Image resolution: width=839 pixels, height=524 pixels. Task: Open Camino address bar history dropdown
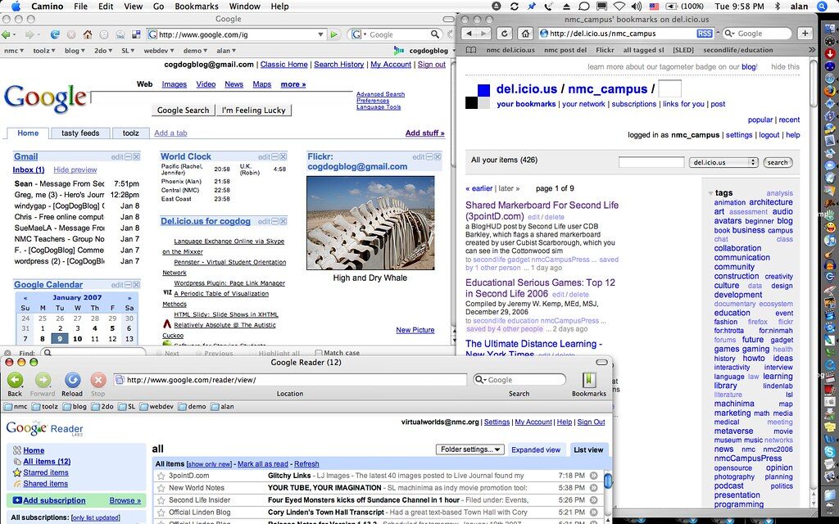click(x=321, y=34)
